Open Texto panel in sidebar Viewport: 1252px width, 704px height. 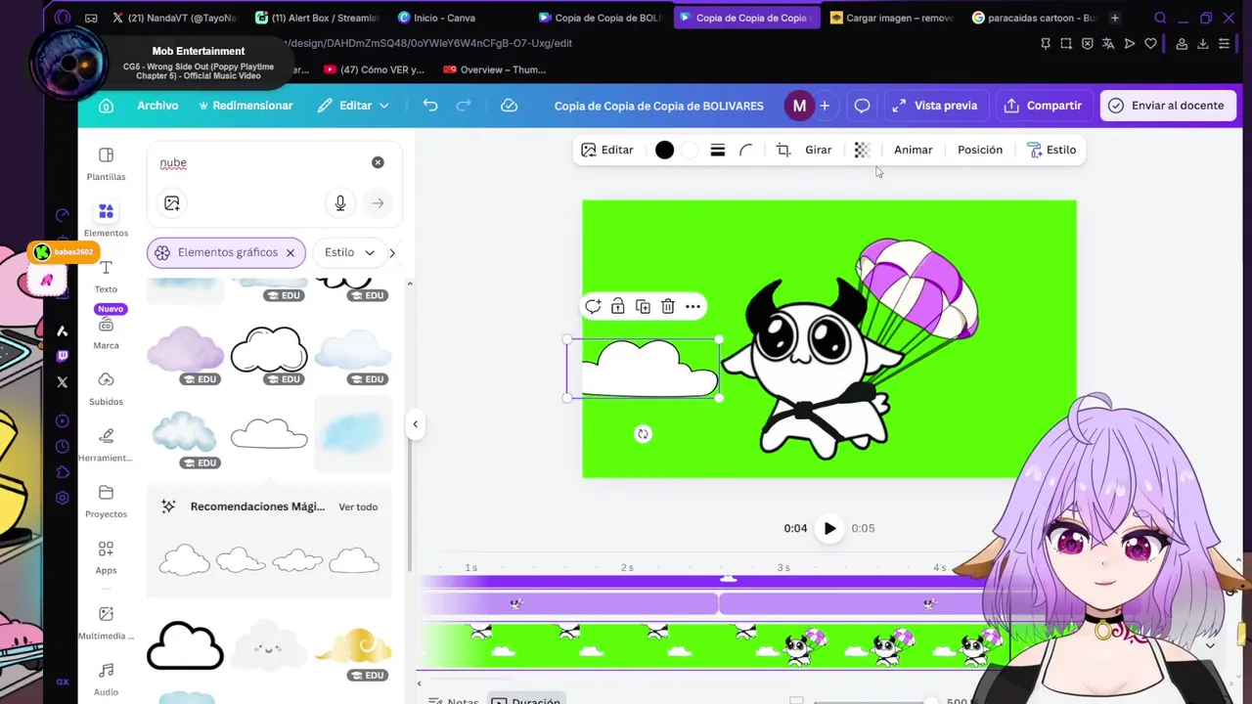point(106,277)
